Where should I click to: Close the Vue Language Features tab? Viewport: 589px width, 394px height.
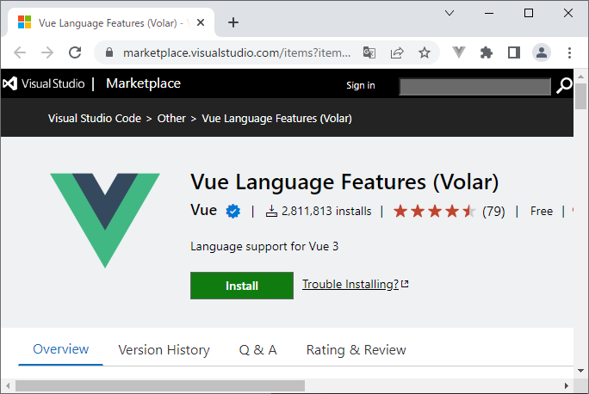201,22
